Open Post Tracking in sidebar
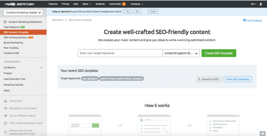Screen dimensions: 267x136 click(11, 48)
